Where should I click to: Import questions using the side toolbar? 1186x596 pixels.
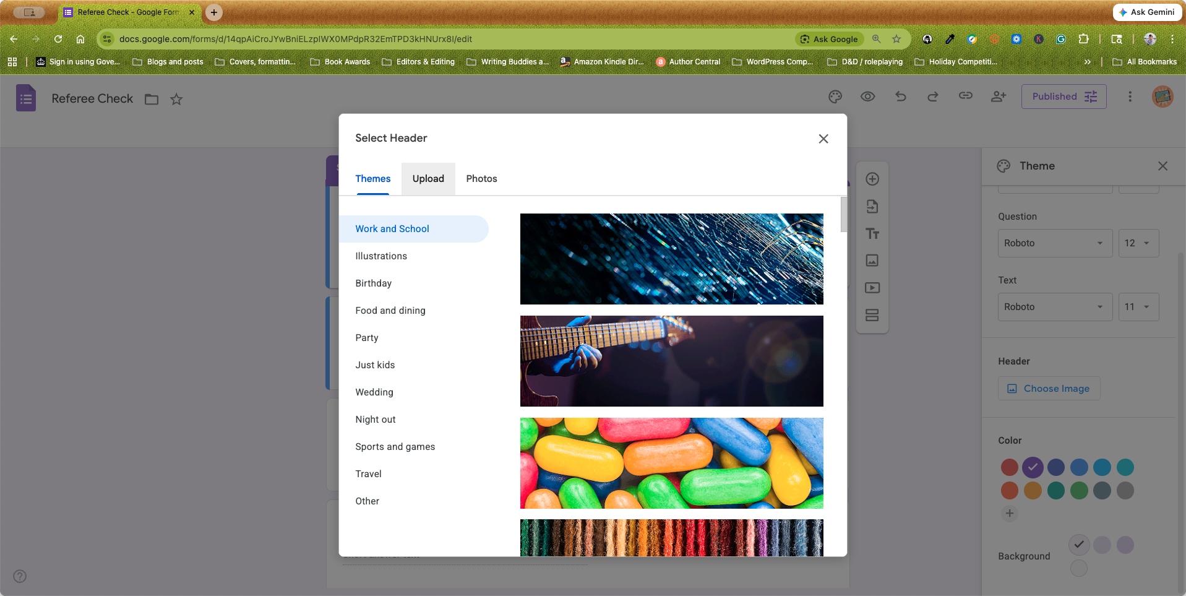(872, 206)
